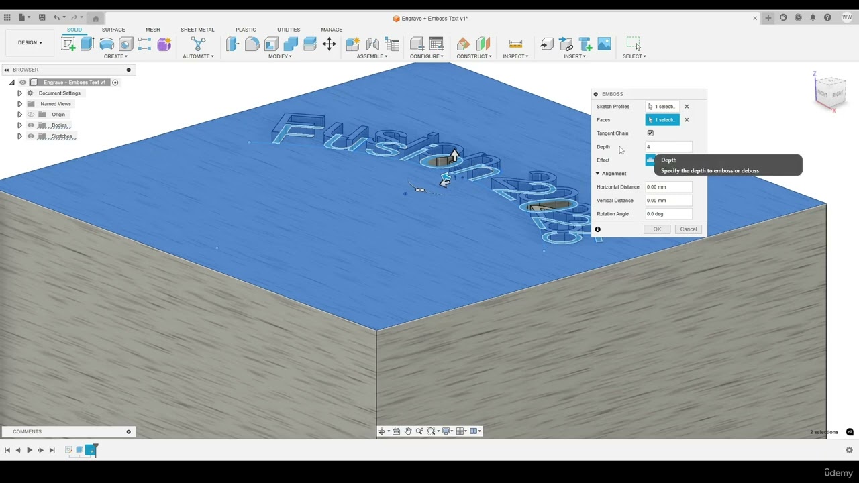
Task: Click the Offset Plane construct icon
Action: click(x=463, y=44)
